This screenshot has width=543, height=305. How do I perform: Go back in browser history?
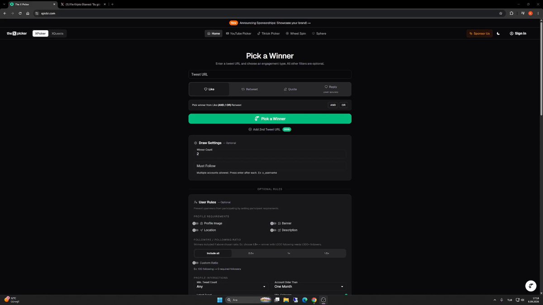point(5,14)
